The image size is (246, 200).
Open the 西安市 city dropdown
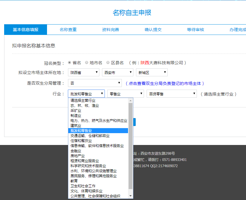[x=117, y=72]
